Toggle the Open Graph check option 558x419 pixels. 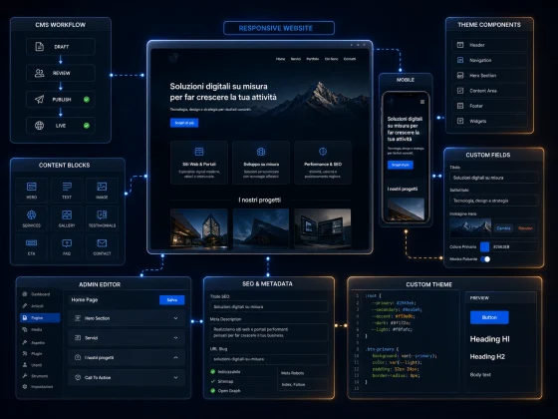213,390
